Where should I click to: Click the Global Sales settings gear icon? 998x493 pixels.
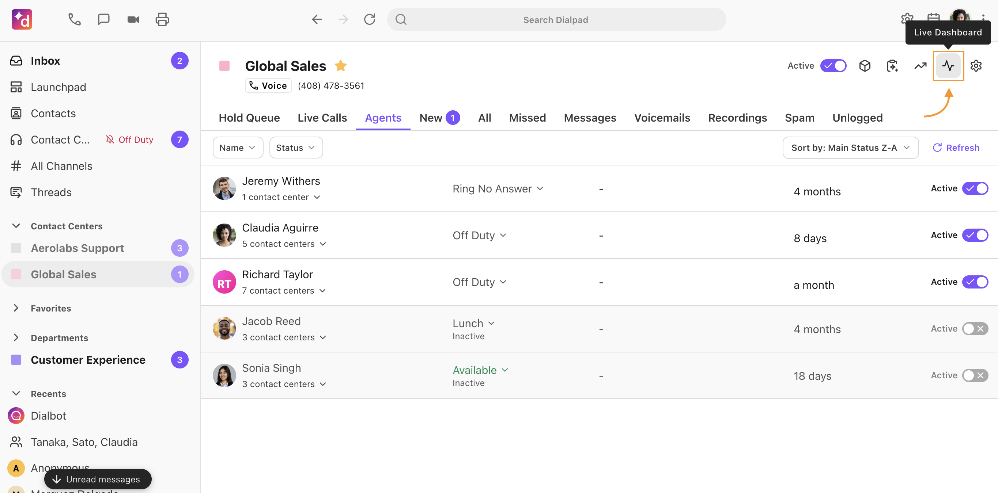pos(976,66)
